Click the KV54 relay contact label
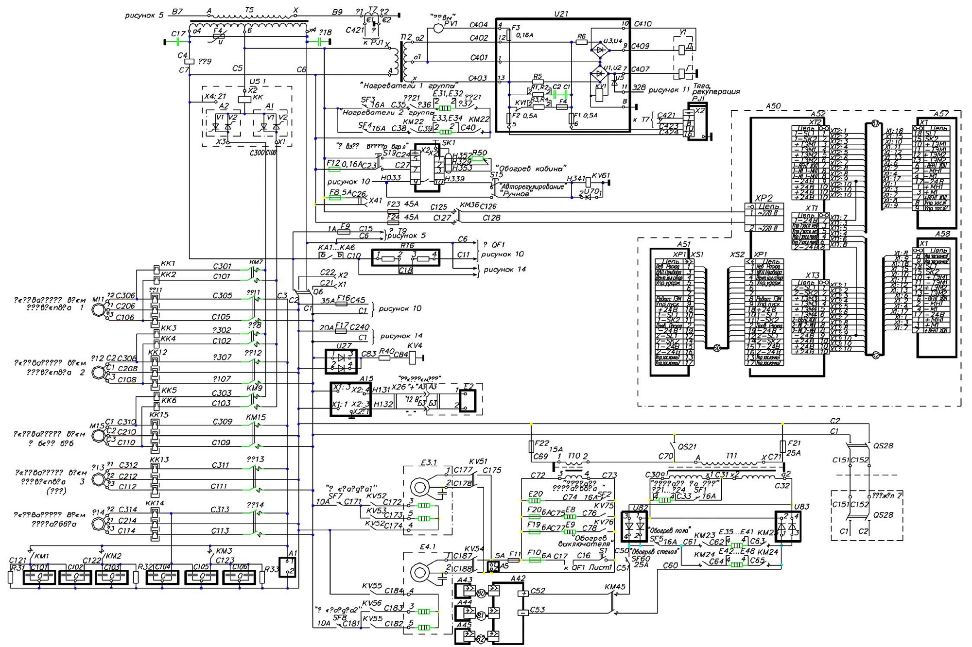972x647 pixels. coord(474,548)
